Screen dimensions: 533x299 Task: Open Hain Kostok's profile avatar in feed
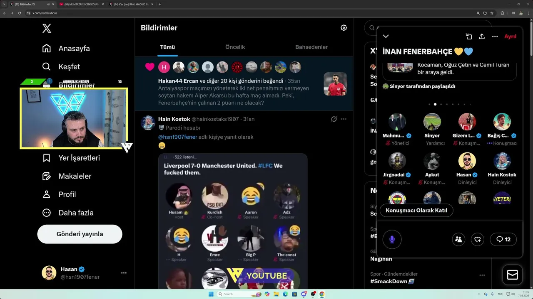148,123
